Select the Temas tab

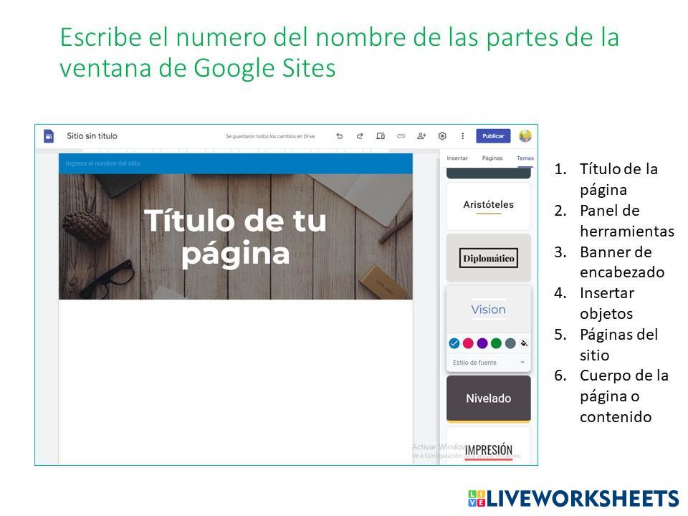point(525,158)
